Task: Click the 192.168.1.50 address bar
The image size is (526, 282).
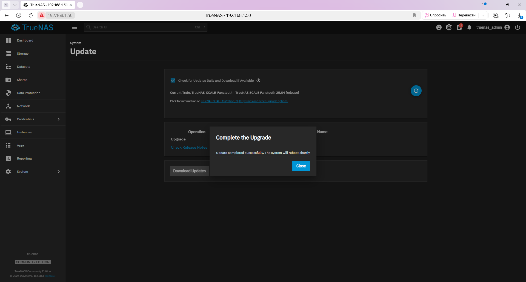Action: click(x=60, y=15)
